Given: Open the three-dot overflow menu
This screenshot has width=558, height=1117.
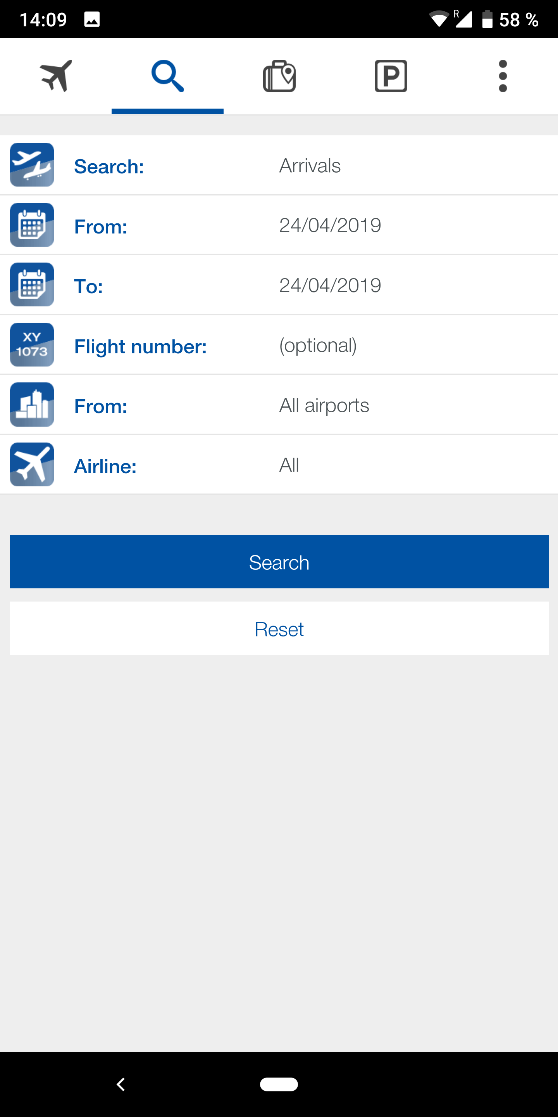Looking at the screenshot, I should click(x=503, y=76).
